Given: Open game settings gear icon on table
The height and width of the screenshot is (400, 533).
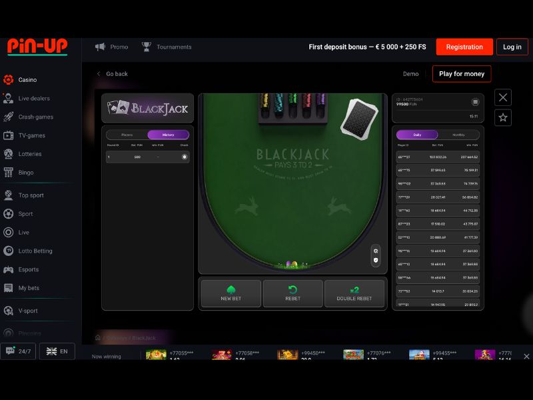Looking at the screenshot, I should point(376,251).
